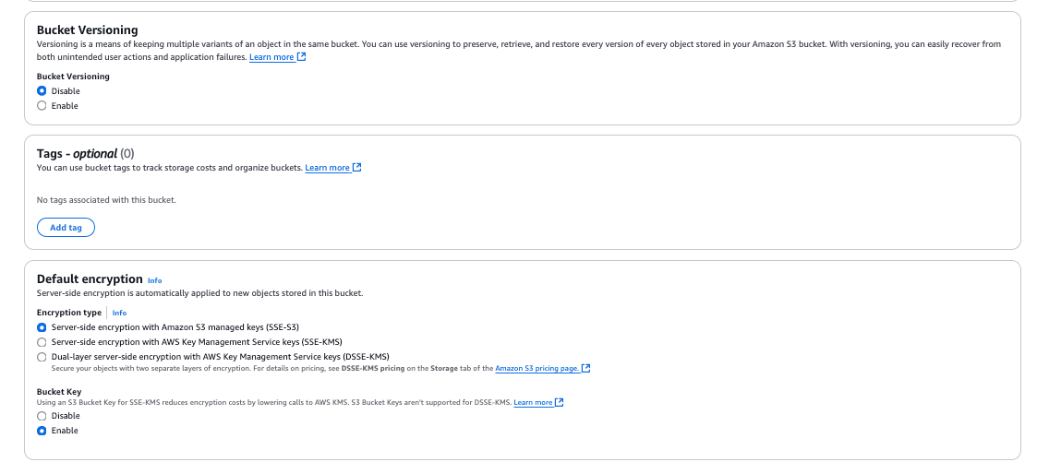Open Learn more link about versioning
This screenshot has width=1037, height=462.
(271, 57)
